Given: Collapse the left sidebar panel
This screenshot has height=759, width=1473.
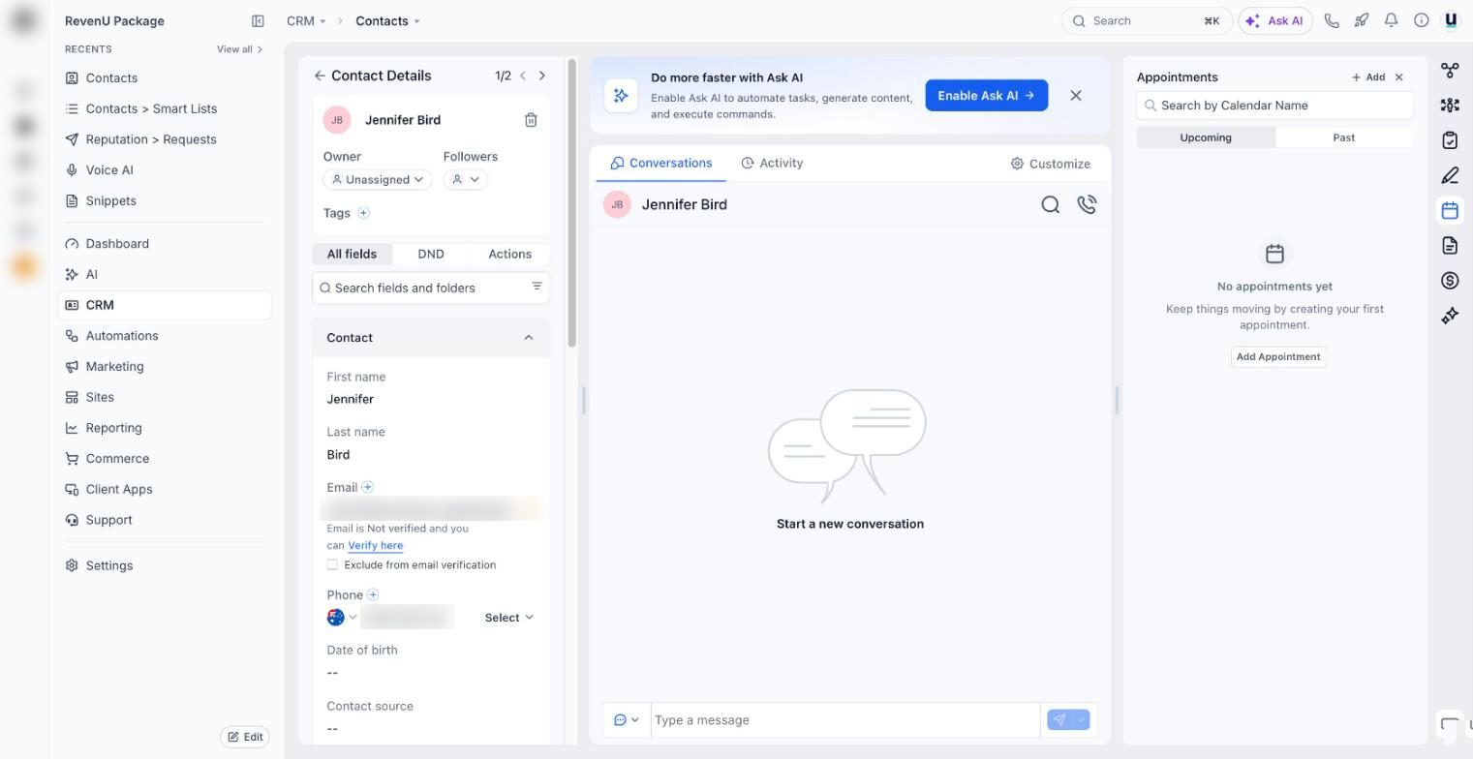Looking at the screenshot, I should point(258,20).
